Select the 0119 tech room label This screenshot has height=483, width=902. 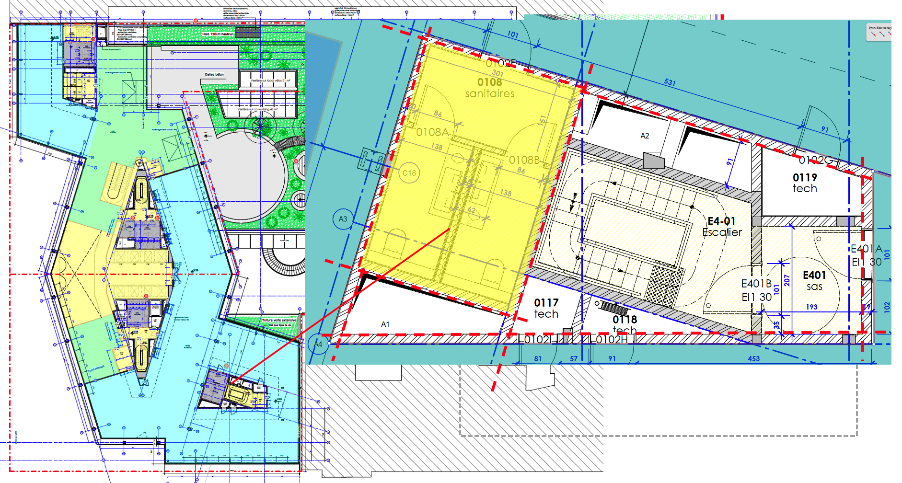(x=805, y=183)
